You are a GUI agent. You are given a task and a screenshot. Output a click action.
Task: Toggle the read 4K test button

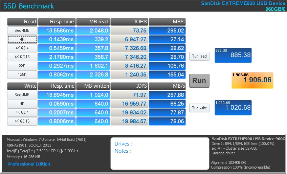click(x=22, y=39)
